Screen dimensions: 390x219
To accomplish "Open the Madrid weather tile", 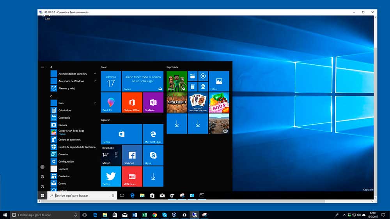I will 111,155.
